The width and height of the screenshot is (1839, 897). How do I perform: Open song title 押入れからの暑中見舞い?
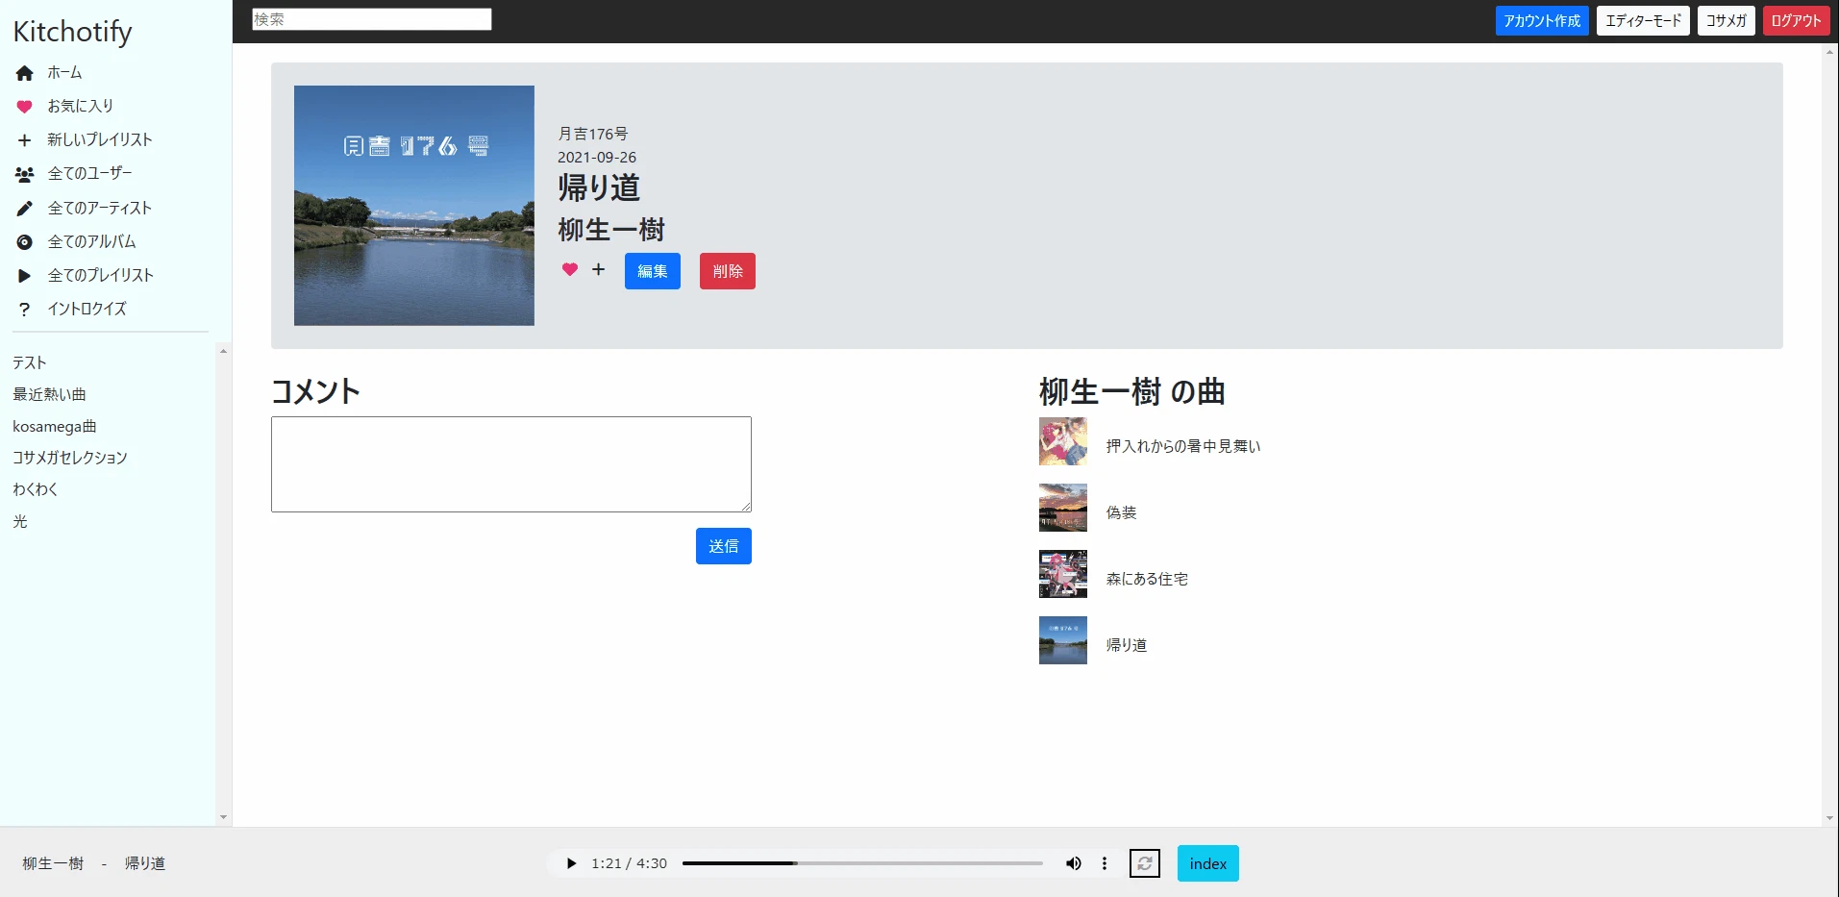(x=1183, y=446)
